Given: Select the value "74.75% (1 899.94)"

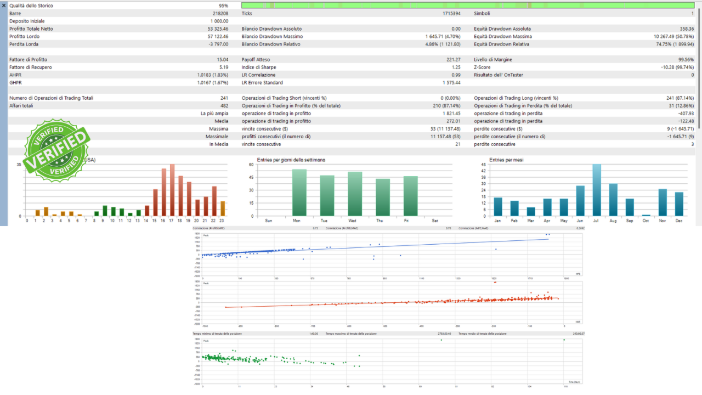Looking at the screenshot, I should 675,44.
